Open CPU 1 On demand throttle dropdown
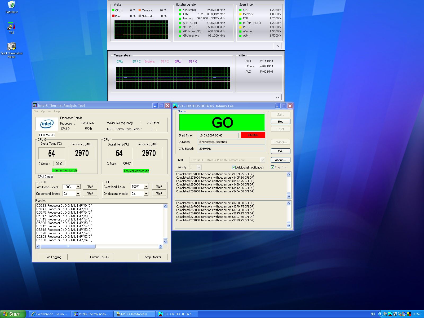This screenshot has width=424, height=318. (x=146, y=194)
